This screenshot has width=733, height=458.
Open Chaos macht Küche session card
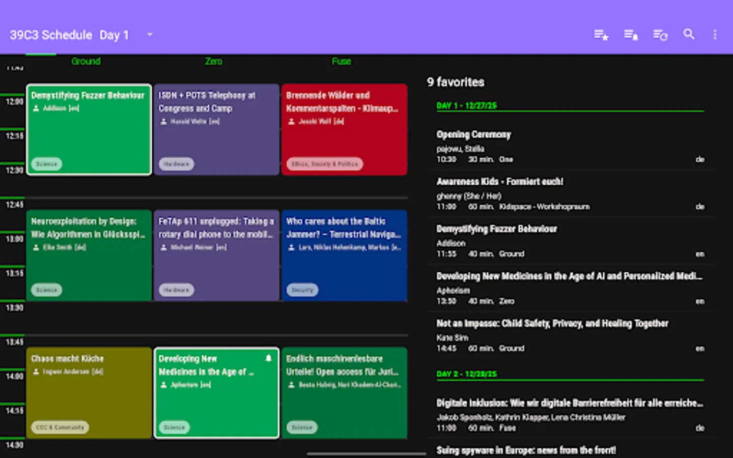coord(89,393)
